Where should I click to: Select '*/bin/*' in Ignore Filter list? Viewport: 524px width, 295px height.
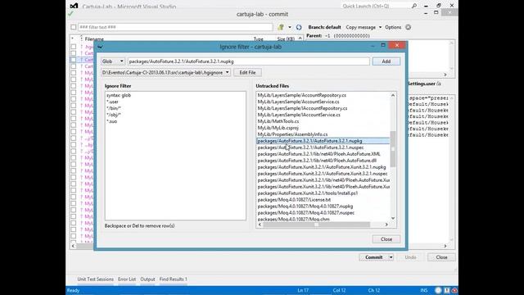pyautogui.click(x=114, y=108)
